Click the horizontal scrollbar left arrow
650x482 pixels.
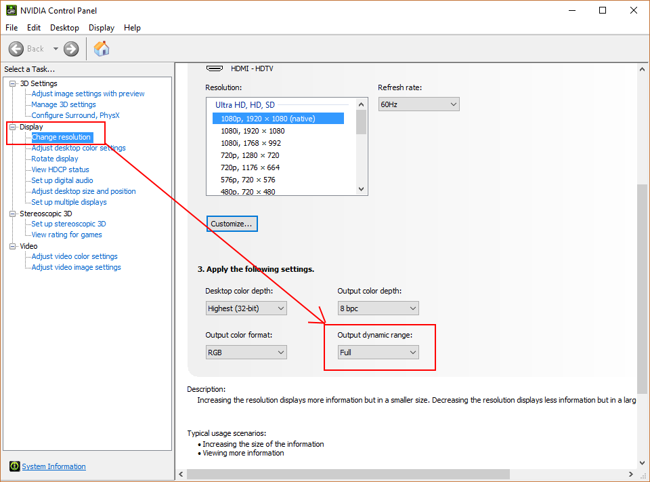(181, 474)
